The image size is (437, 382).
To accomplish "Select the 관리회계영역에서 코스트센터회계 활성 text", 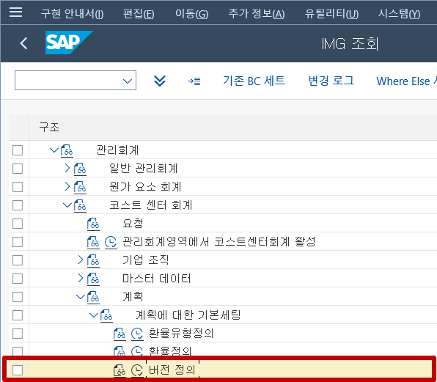I will tap(219, 242).
